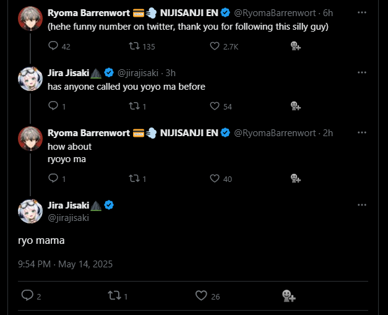Screen dimensions: 388x315
Task: Open more options on Ryoma's top tweet
Action: (370, 12)
